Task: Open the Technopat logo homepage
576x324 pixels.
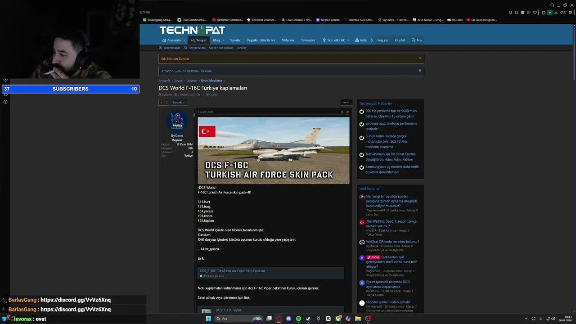Action: [x=192, y=30]
